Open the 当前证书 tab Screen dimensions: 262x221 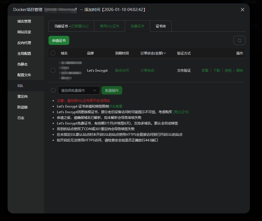click(x=71, y=26)
